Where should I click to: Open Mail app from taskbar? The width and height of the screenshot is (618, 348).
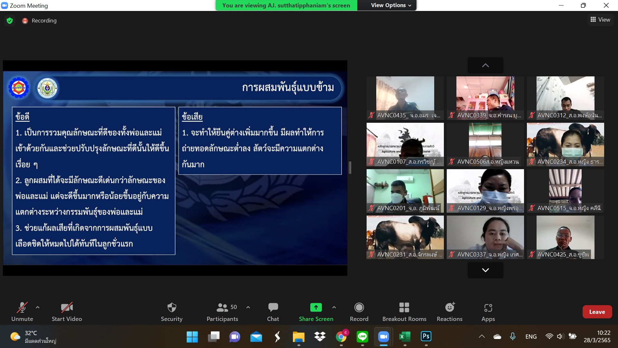[x=256, y=337]
